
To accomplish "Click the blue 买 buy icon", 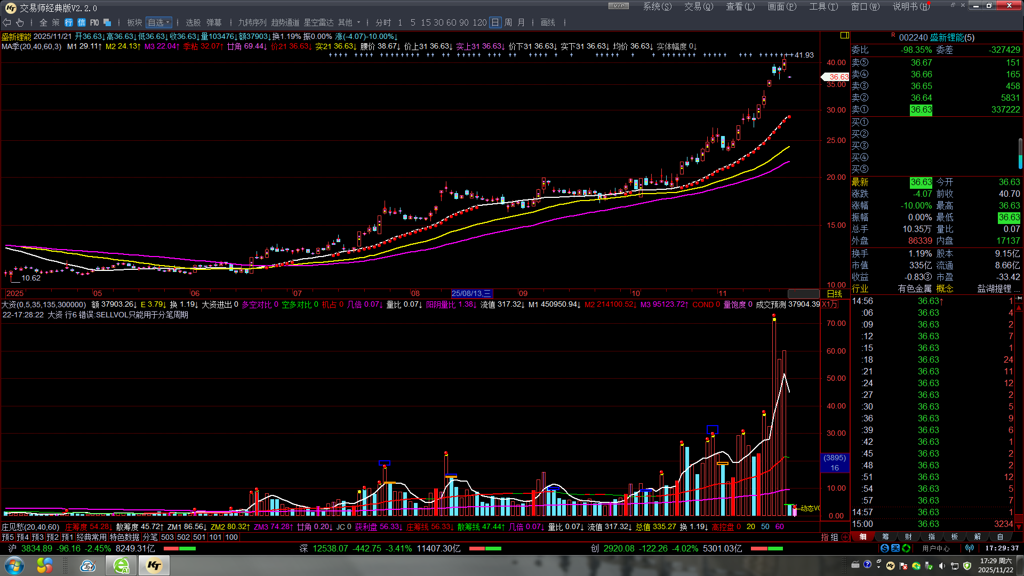I will [x=895, y=548].
